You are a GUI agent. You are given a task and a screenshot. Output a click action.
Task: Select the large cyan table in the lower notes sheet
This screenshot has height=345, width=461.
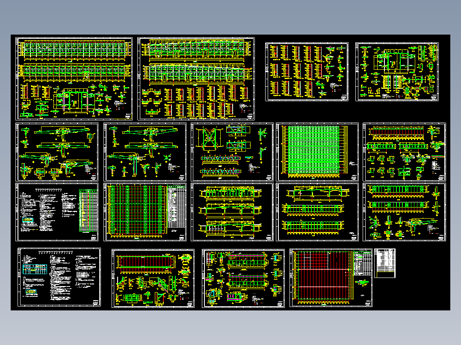(x=35, y=269)
